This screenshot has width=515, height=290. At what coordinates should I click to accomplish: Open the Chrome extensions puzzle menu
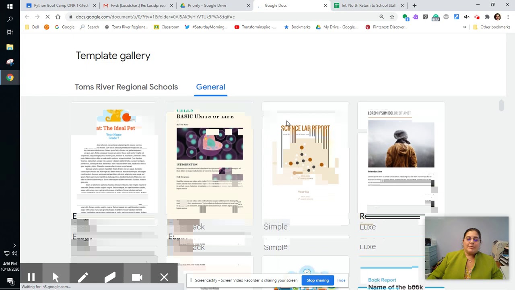point(487,17)
